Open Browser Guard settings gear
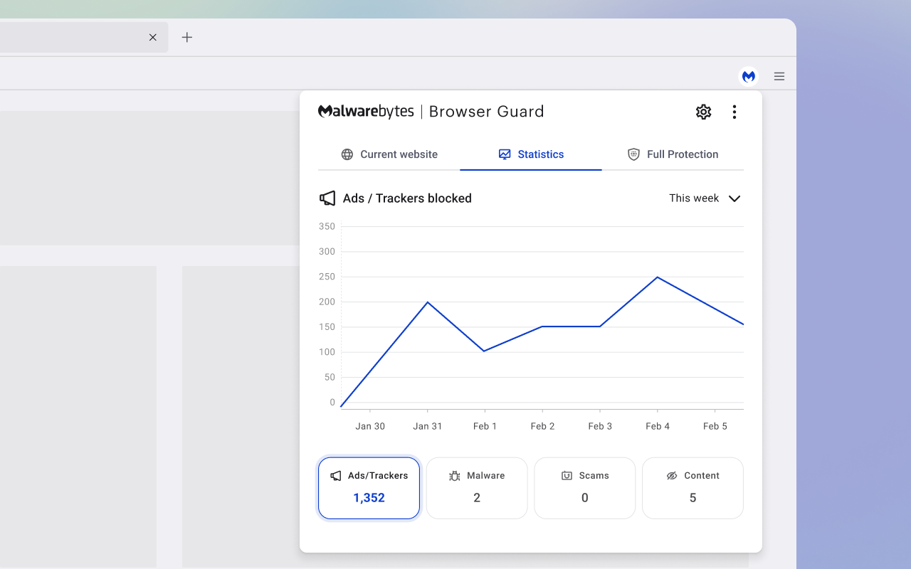 tap(703, 112)
